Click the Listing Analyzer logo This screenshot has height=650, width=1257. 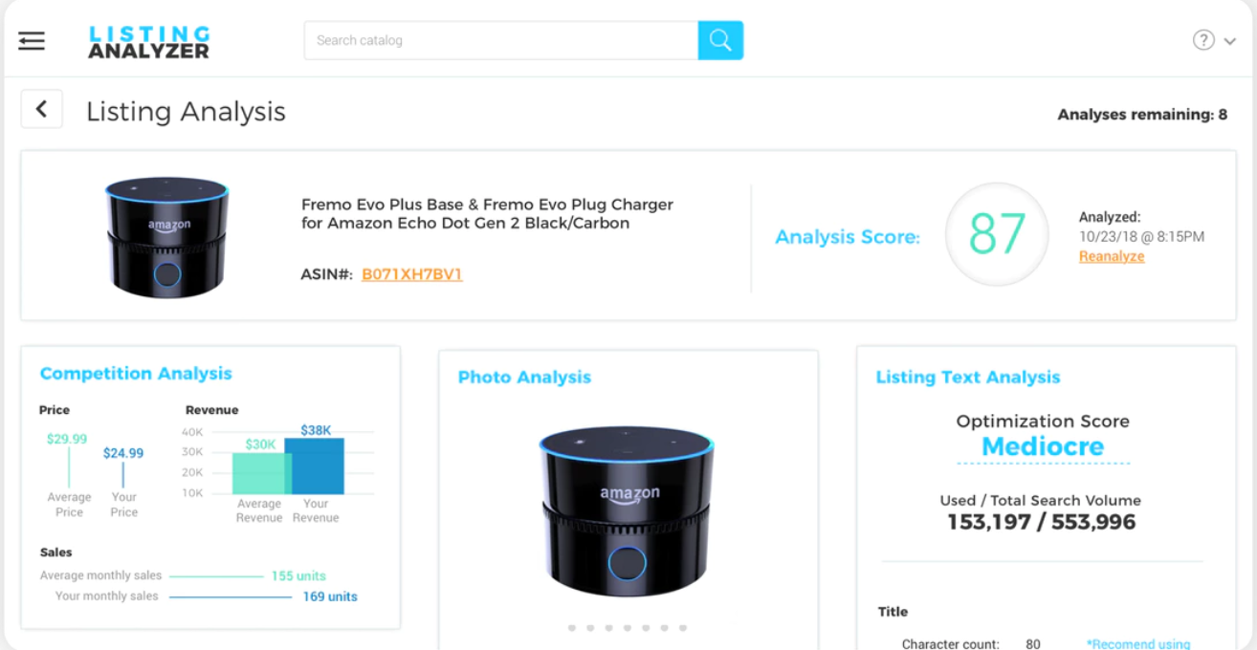point(148,41)
